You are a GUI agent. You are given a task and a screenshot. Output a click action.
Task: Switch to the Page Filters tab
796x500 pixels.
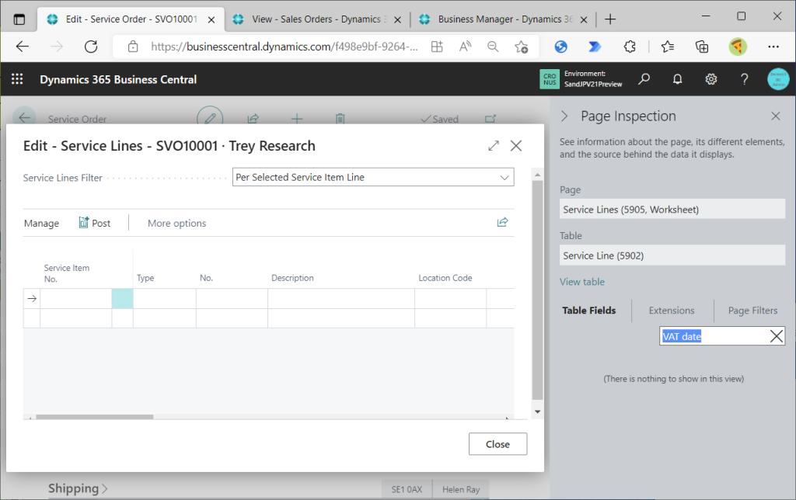click(x=752, y=311)
